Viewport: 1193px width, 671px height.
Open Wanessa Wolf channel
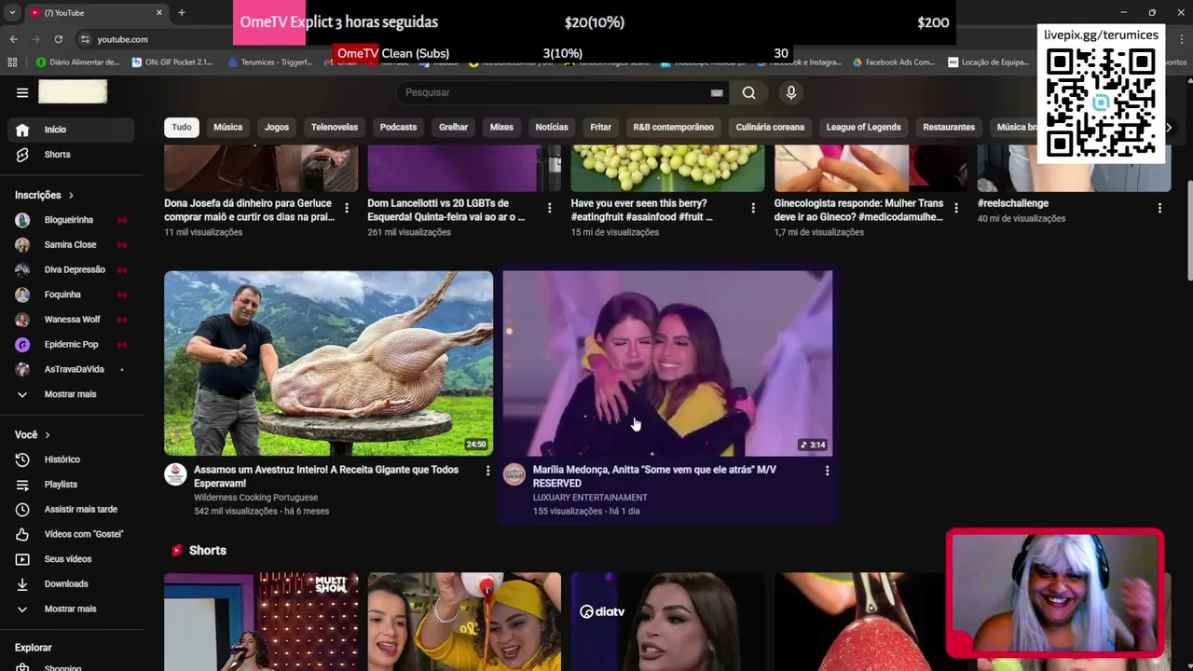(x=72, y=320)
